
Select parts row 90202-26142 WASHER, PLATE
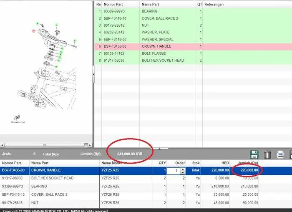(193, 32)
